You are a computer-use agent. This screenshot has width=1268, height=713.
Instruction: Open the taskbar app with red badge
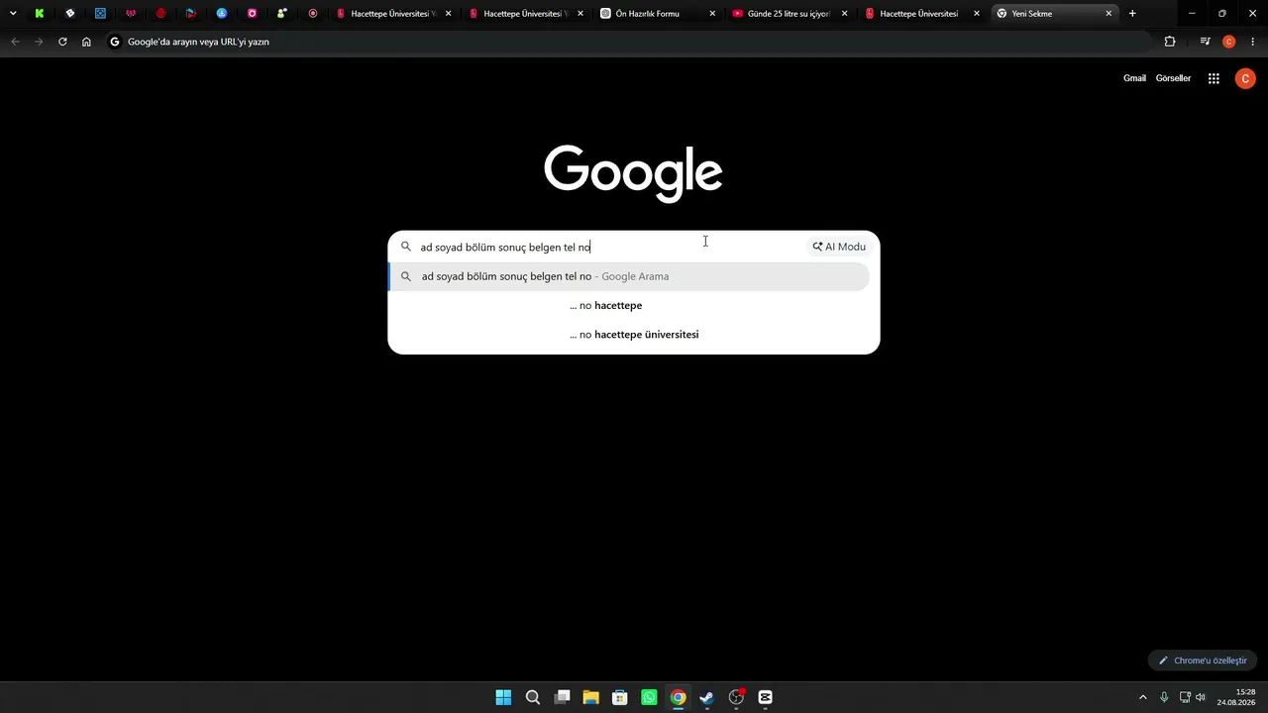(x=736, y=697)
